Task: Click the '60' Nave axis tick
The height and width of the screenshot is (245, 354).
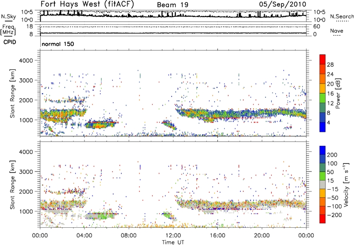Action: (316, 27)
